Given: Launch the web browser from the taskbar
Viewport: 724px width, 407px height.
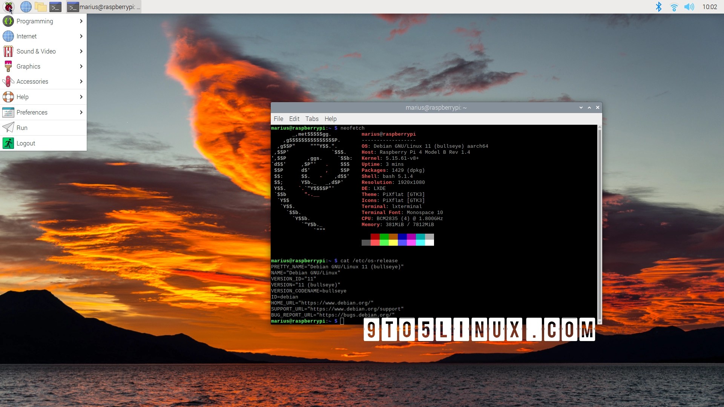Looking at the screenshot, I should [x=26, y=6].
